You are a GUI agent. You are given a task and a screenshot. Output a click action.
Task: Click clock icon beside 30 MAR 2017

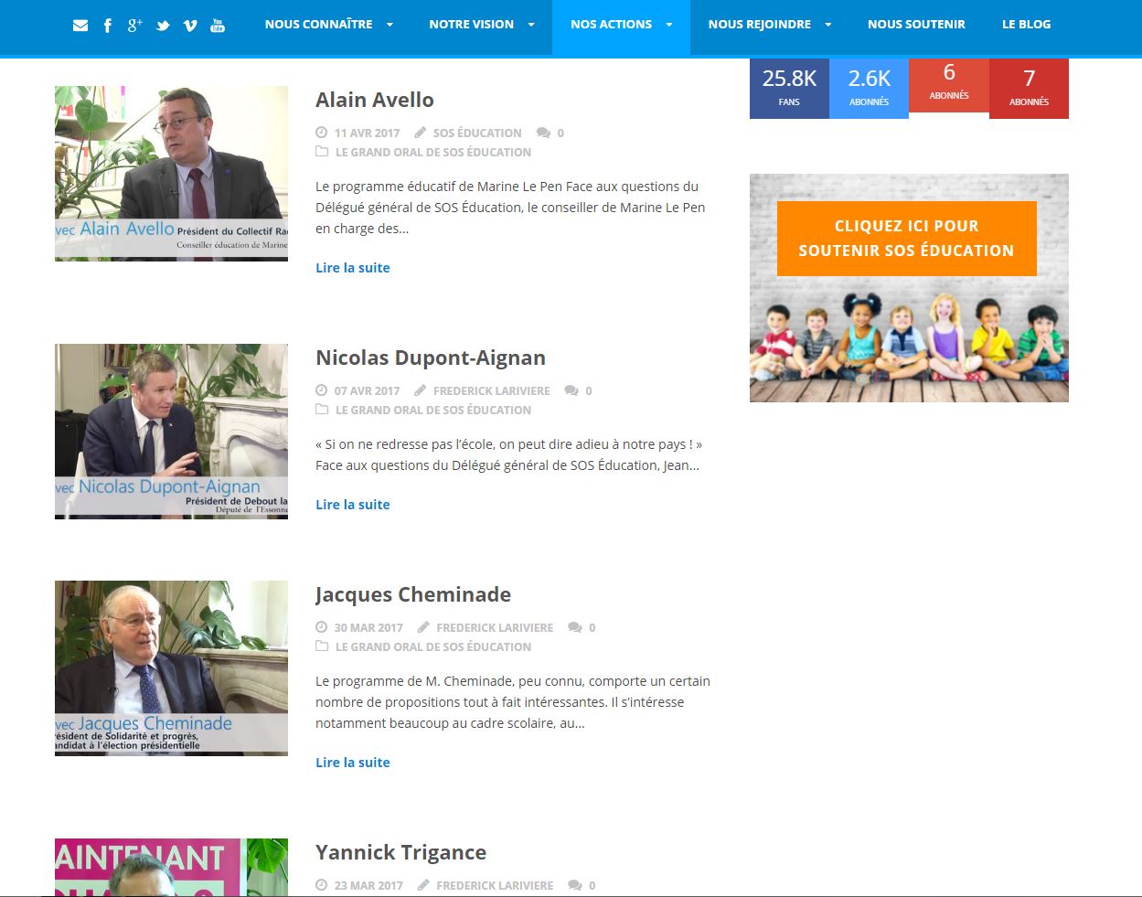[321, 627]
